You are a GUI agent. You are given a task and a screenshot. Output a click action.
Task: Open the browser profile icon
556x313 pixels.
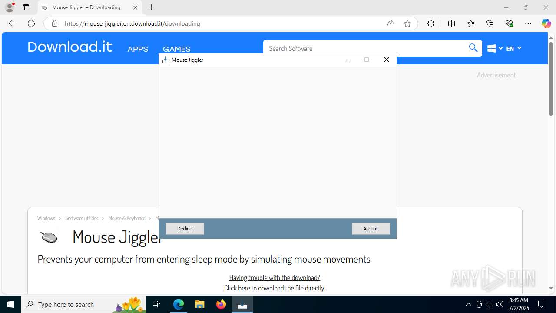click(10, 7)
